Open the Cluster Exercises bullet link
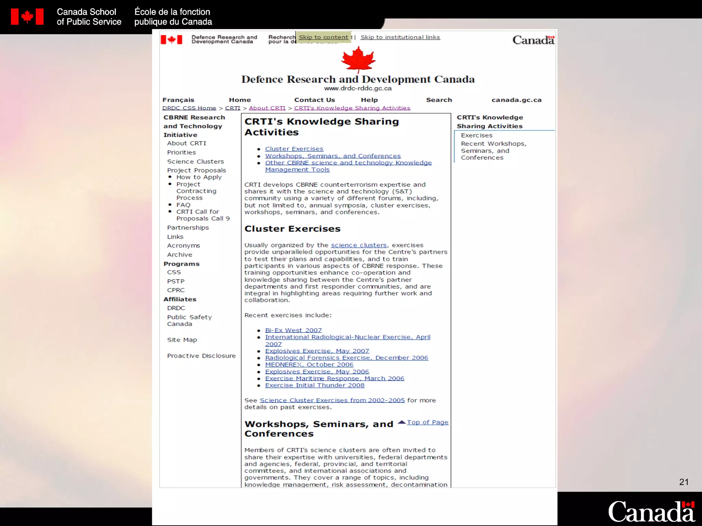The height and width of the screenshot is (526, 702). tap(294, 149)
